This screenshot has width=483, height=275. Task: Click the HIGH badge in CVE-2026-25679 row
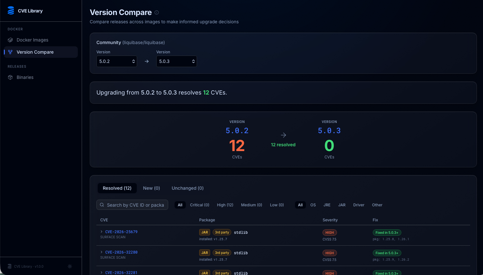click(x=330, y=233)
